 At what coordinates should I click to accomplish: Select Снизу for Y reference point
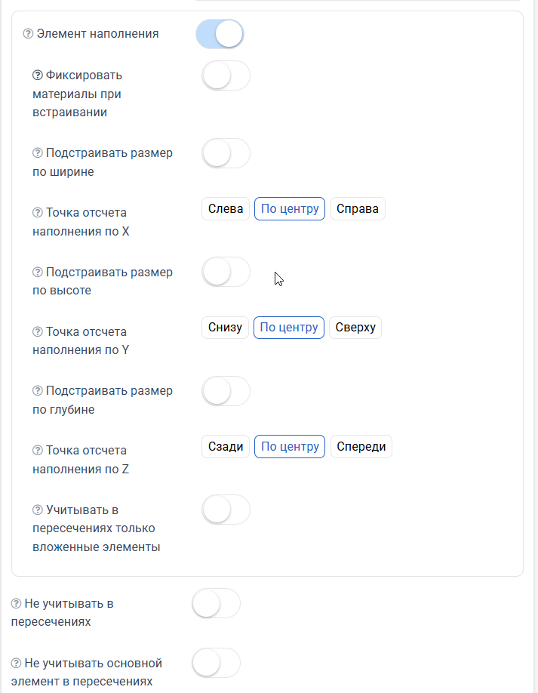pyautogui.click(x=226, y=328)
